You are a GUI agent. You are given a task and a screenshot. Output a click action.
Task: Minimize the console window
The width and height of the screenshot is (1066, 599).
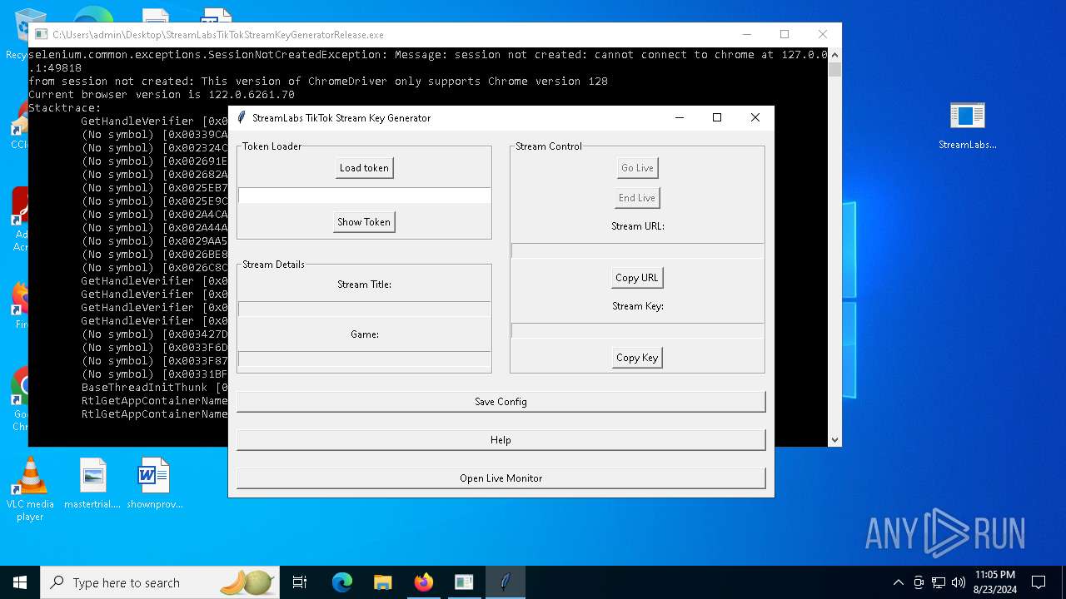(x=746, y=34)
